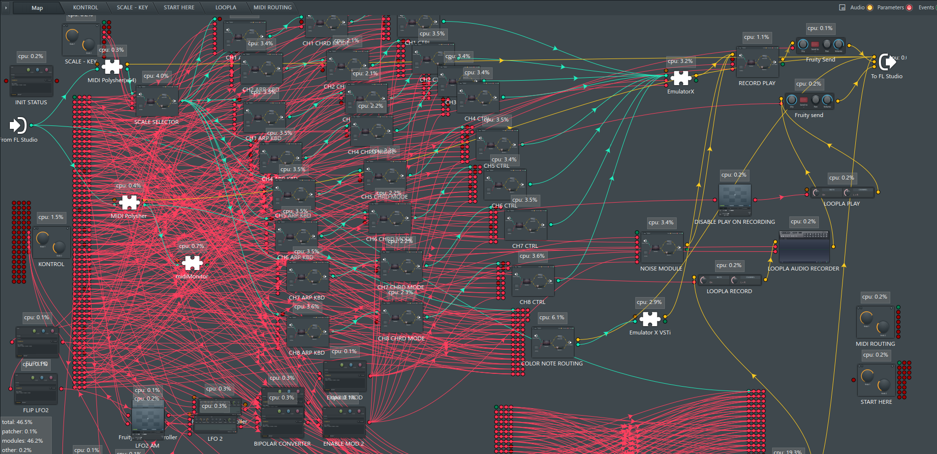Select the CH7 CTRL module

click(x=526, y=225)
